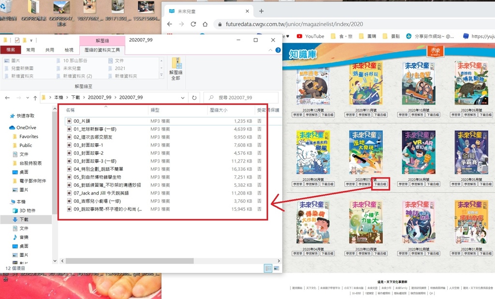Click the Explorer horizontal scrollbar thumb
The height and width of the screenshot is (299, 495).
pos(130,261)
